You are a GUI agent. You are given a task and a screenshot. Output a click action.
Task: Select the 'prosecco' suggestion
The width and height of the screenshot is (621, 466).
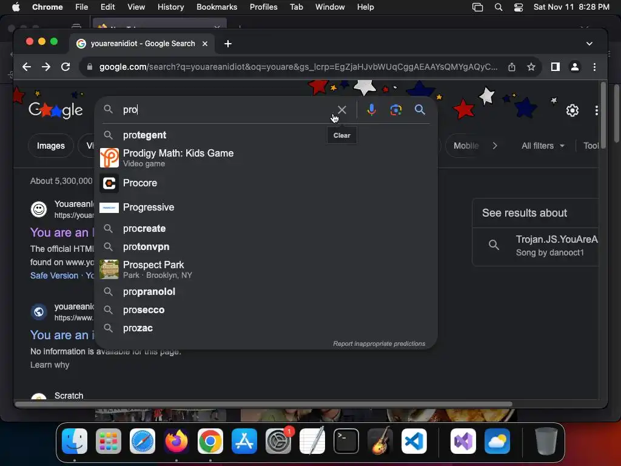coord(266,310)
